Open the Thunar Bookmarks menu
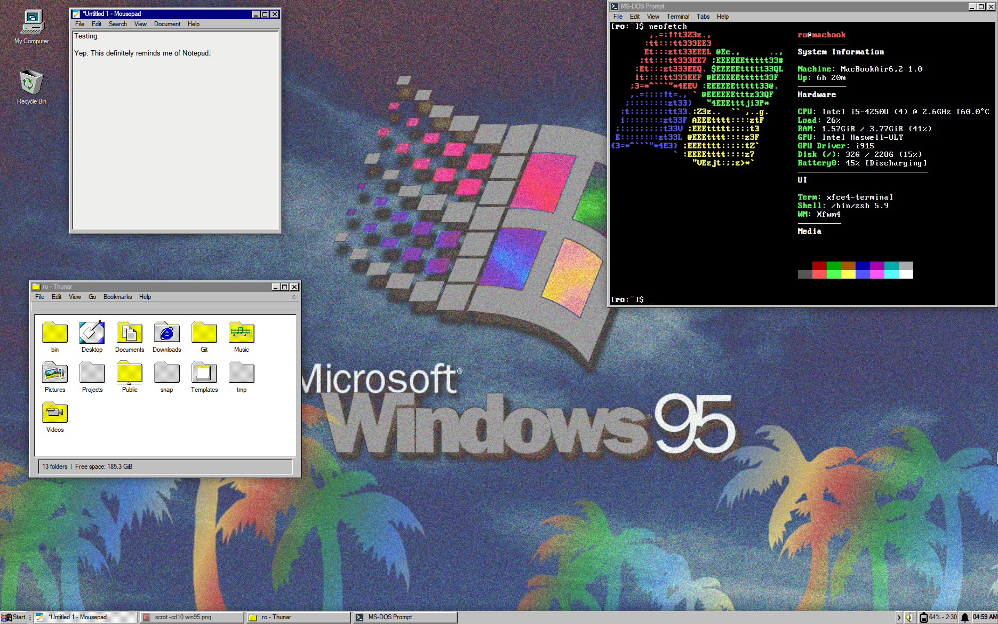Image resolution: width=998 pixels, height=624 pixels. 117,297
